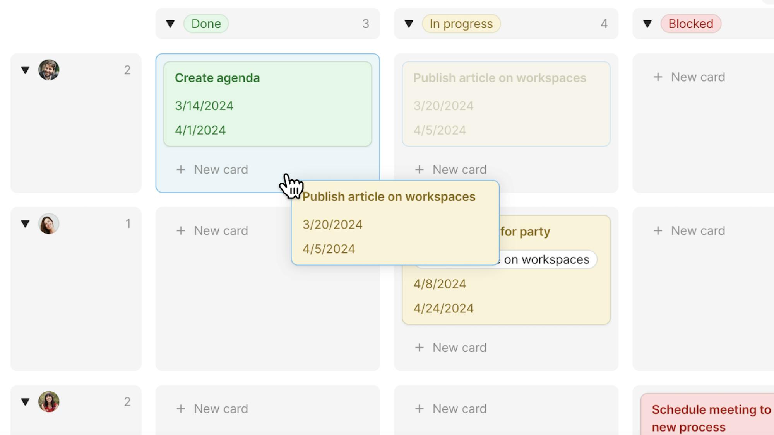The height and width of the screenshot is (435, 774).
Task: Click the In progress status label
Action: click(x=461, y=24)
